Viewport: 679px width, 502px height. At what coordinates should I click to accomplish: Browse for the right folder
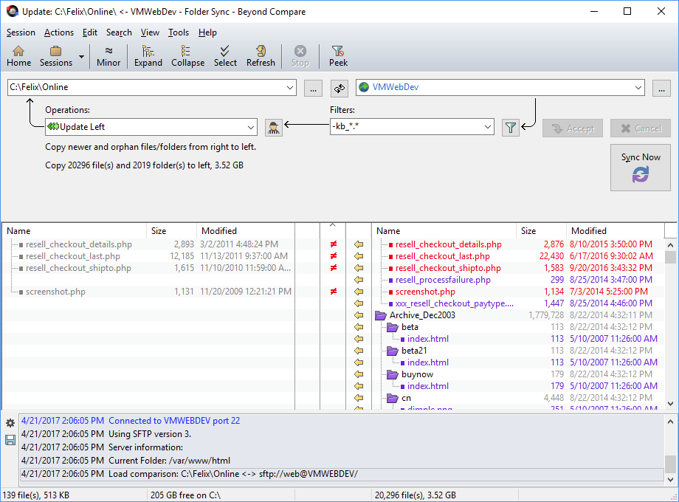click(661, 88)
